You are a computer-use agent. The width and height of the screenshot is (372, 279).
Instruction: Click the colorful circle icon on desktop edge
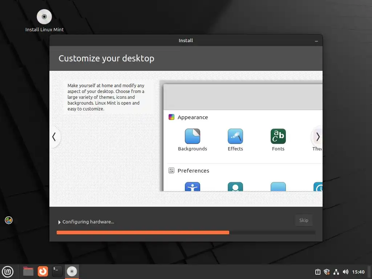9,220
